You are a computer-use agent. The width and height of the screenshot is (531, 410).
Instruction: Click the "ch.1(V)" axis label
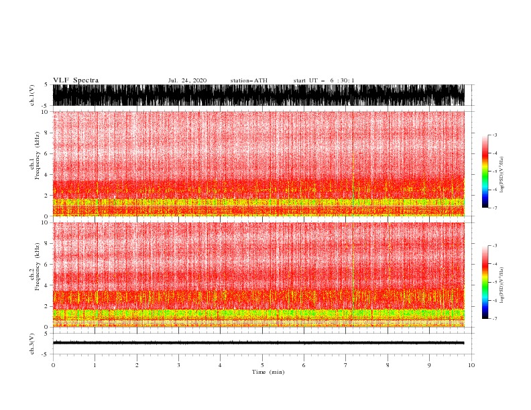pos(32,95)
